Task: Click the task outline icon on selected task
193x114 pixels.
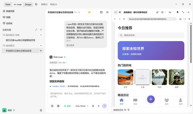Action: (41, 51)
